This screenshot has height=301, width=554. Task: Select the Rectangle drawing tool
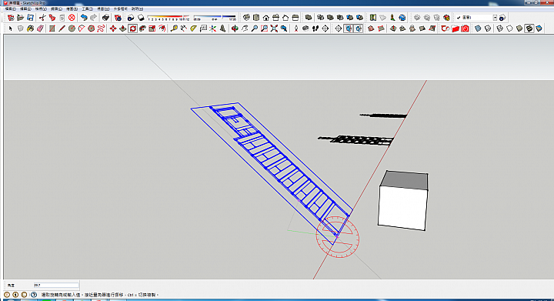coord(52,28)
